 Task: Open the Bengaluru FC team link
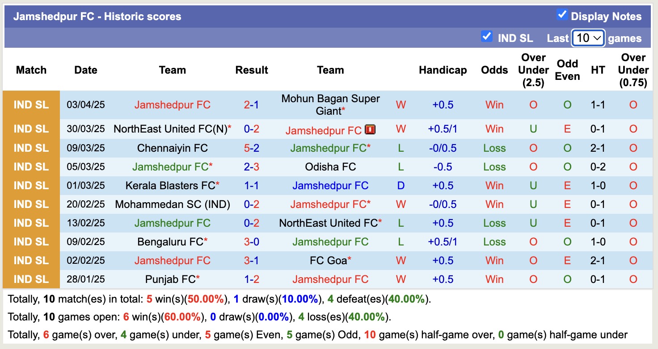pos(170,242)
